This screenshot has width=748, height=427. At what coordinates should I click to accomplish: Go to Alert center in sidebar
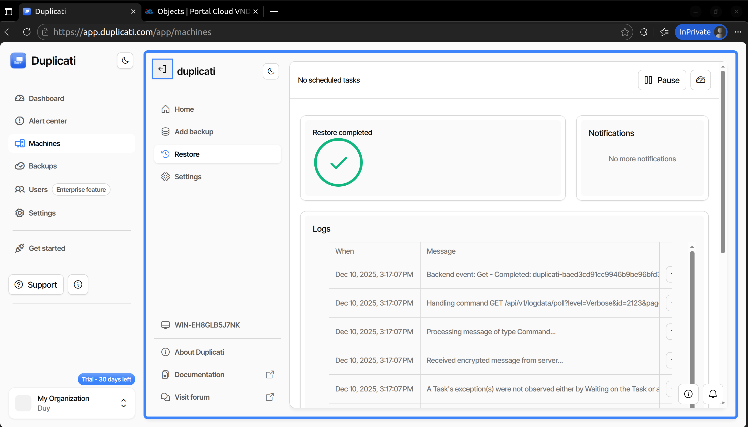coord(48,121)
